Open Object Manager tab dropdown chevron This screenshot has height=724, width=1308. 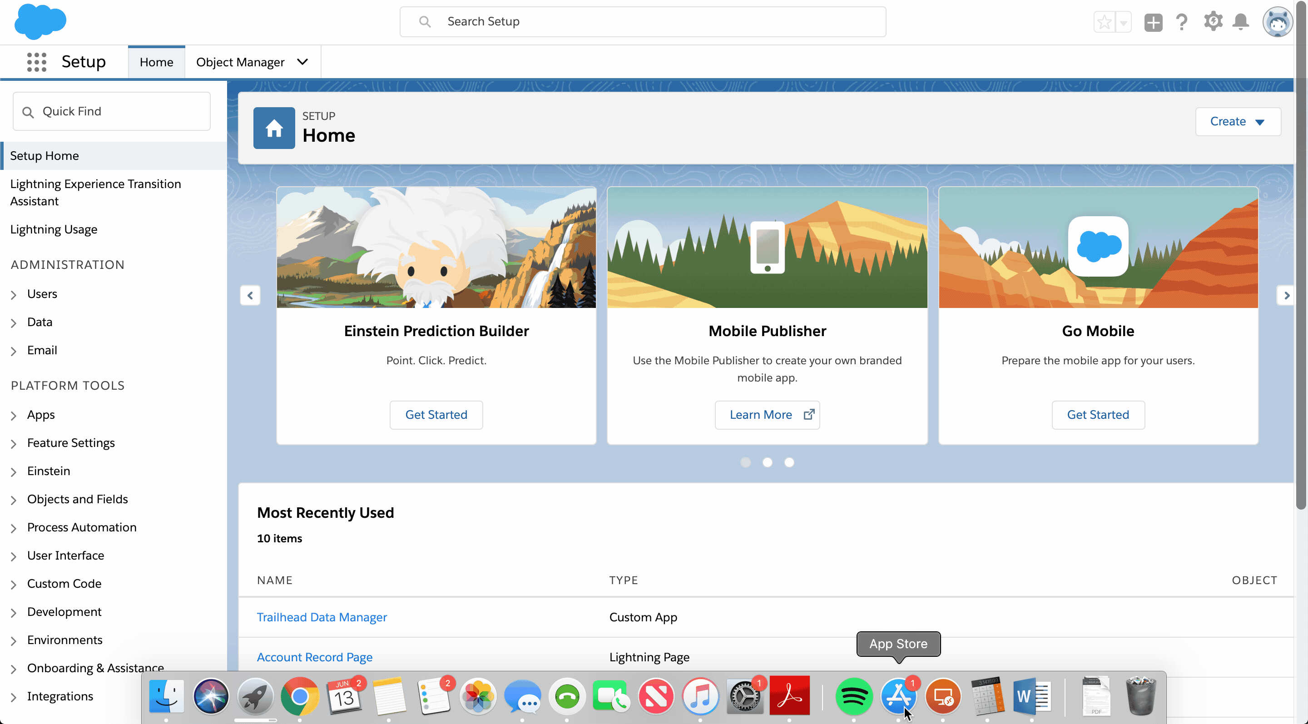click(302, 62)
